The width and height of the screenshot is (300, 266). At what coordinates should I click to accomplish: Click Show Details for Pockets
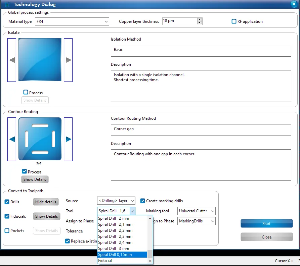click(x=46, y=231)
